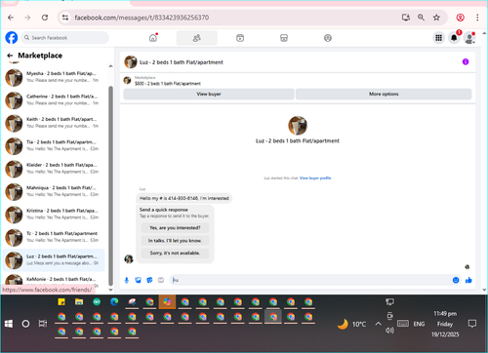The width and height of the screenshot is (488, 353).
Task: Open the Facebook apps grid menu
Action: [439, 38]
